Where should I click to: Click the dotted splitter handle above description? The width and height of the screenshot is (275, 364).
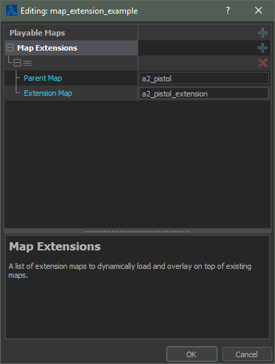(x=137, y=231)
